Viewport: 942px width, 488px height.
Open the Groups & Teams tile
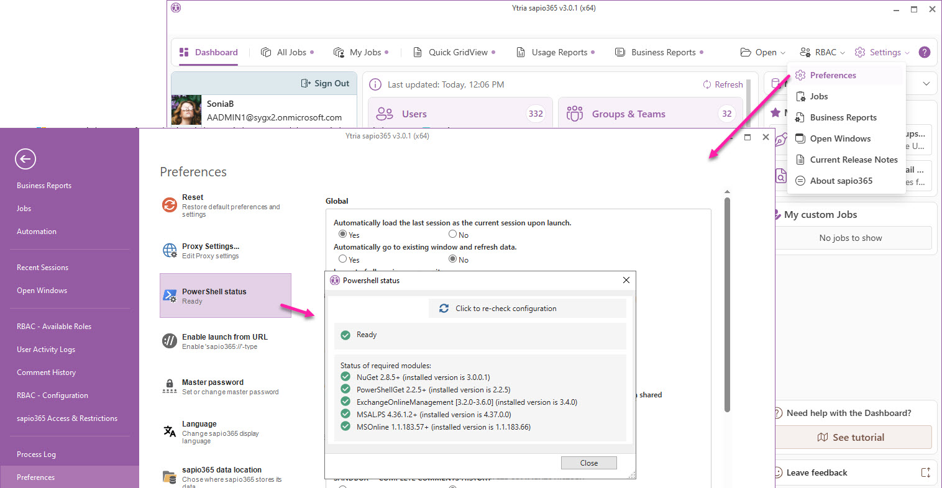(649, 114)
